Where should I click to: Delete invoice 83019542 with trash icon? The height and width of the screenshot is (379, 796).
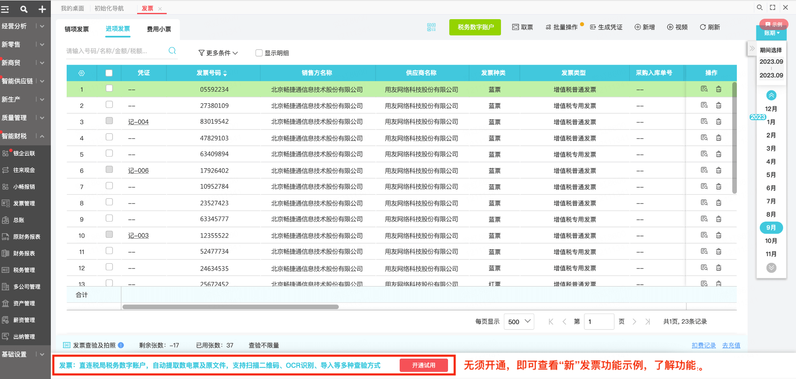719,121
